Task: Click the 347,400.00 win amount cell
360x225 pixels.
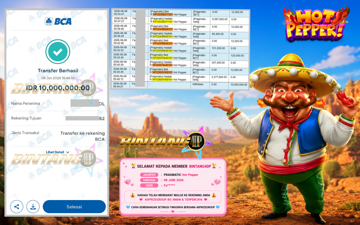Action: click(x=220, y=64)
